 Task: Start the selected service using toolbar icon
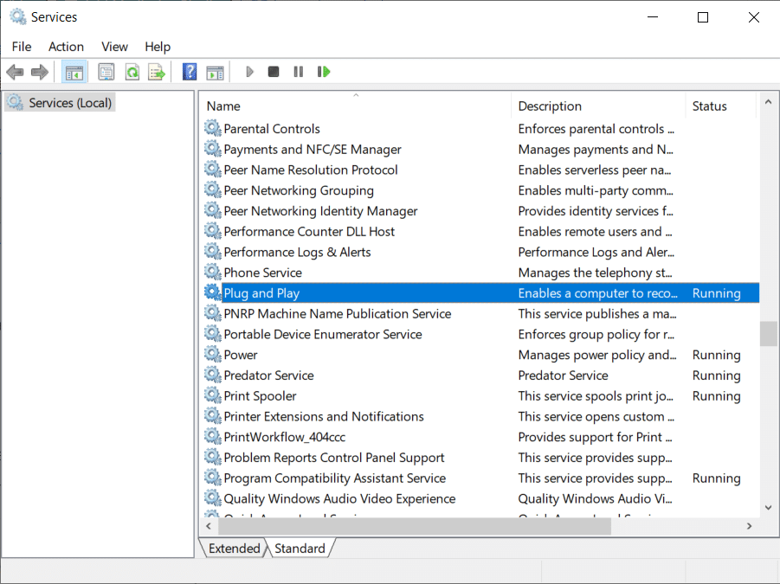[x=249, y=71]
